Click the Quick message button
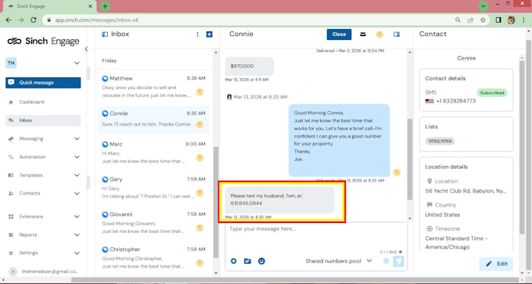This screenshot has width=532, height=284. point(43,83)
